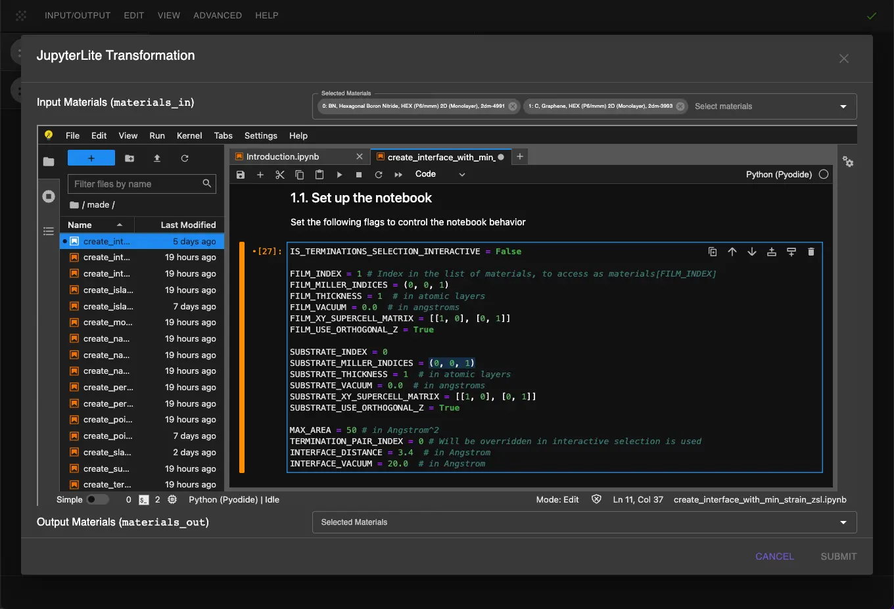
Task: Expand the input Select materials dropdown
Action: click(x=843, y=106)
